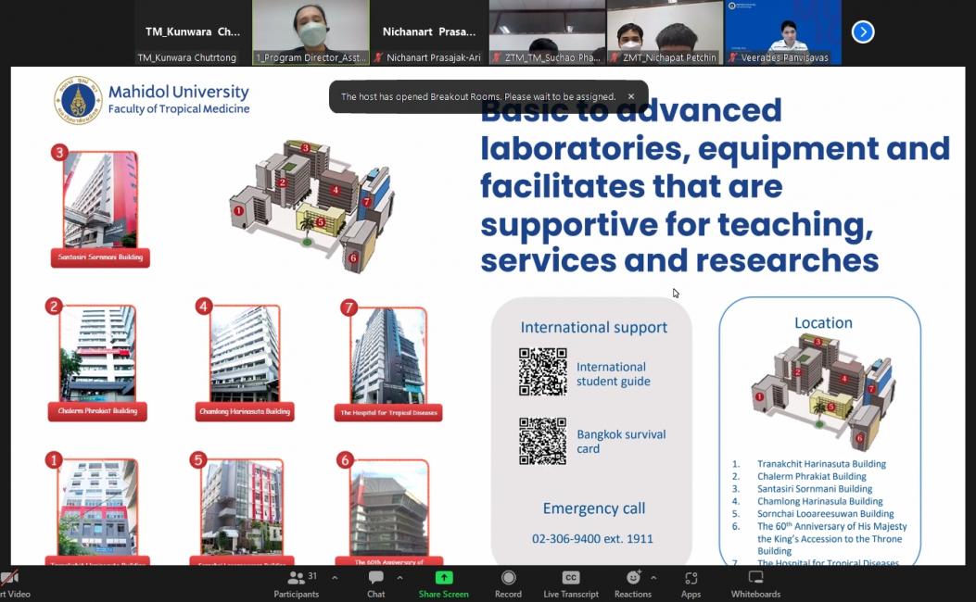The image size is (976, 602).
Task: Click building photo numbered 1
Action: (97, 507)
